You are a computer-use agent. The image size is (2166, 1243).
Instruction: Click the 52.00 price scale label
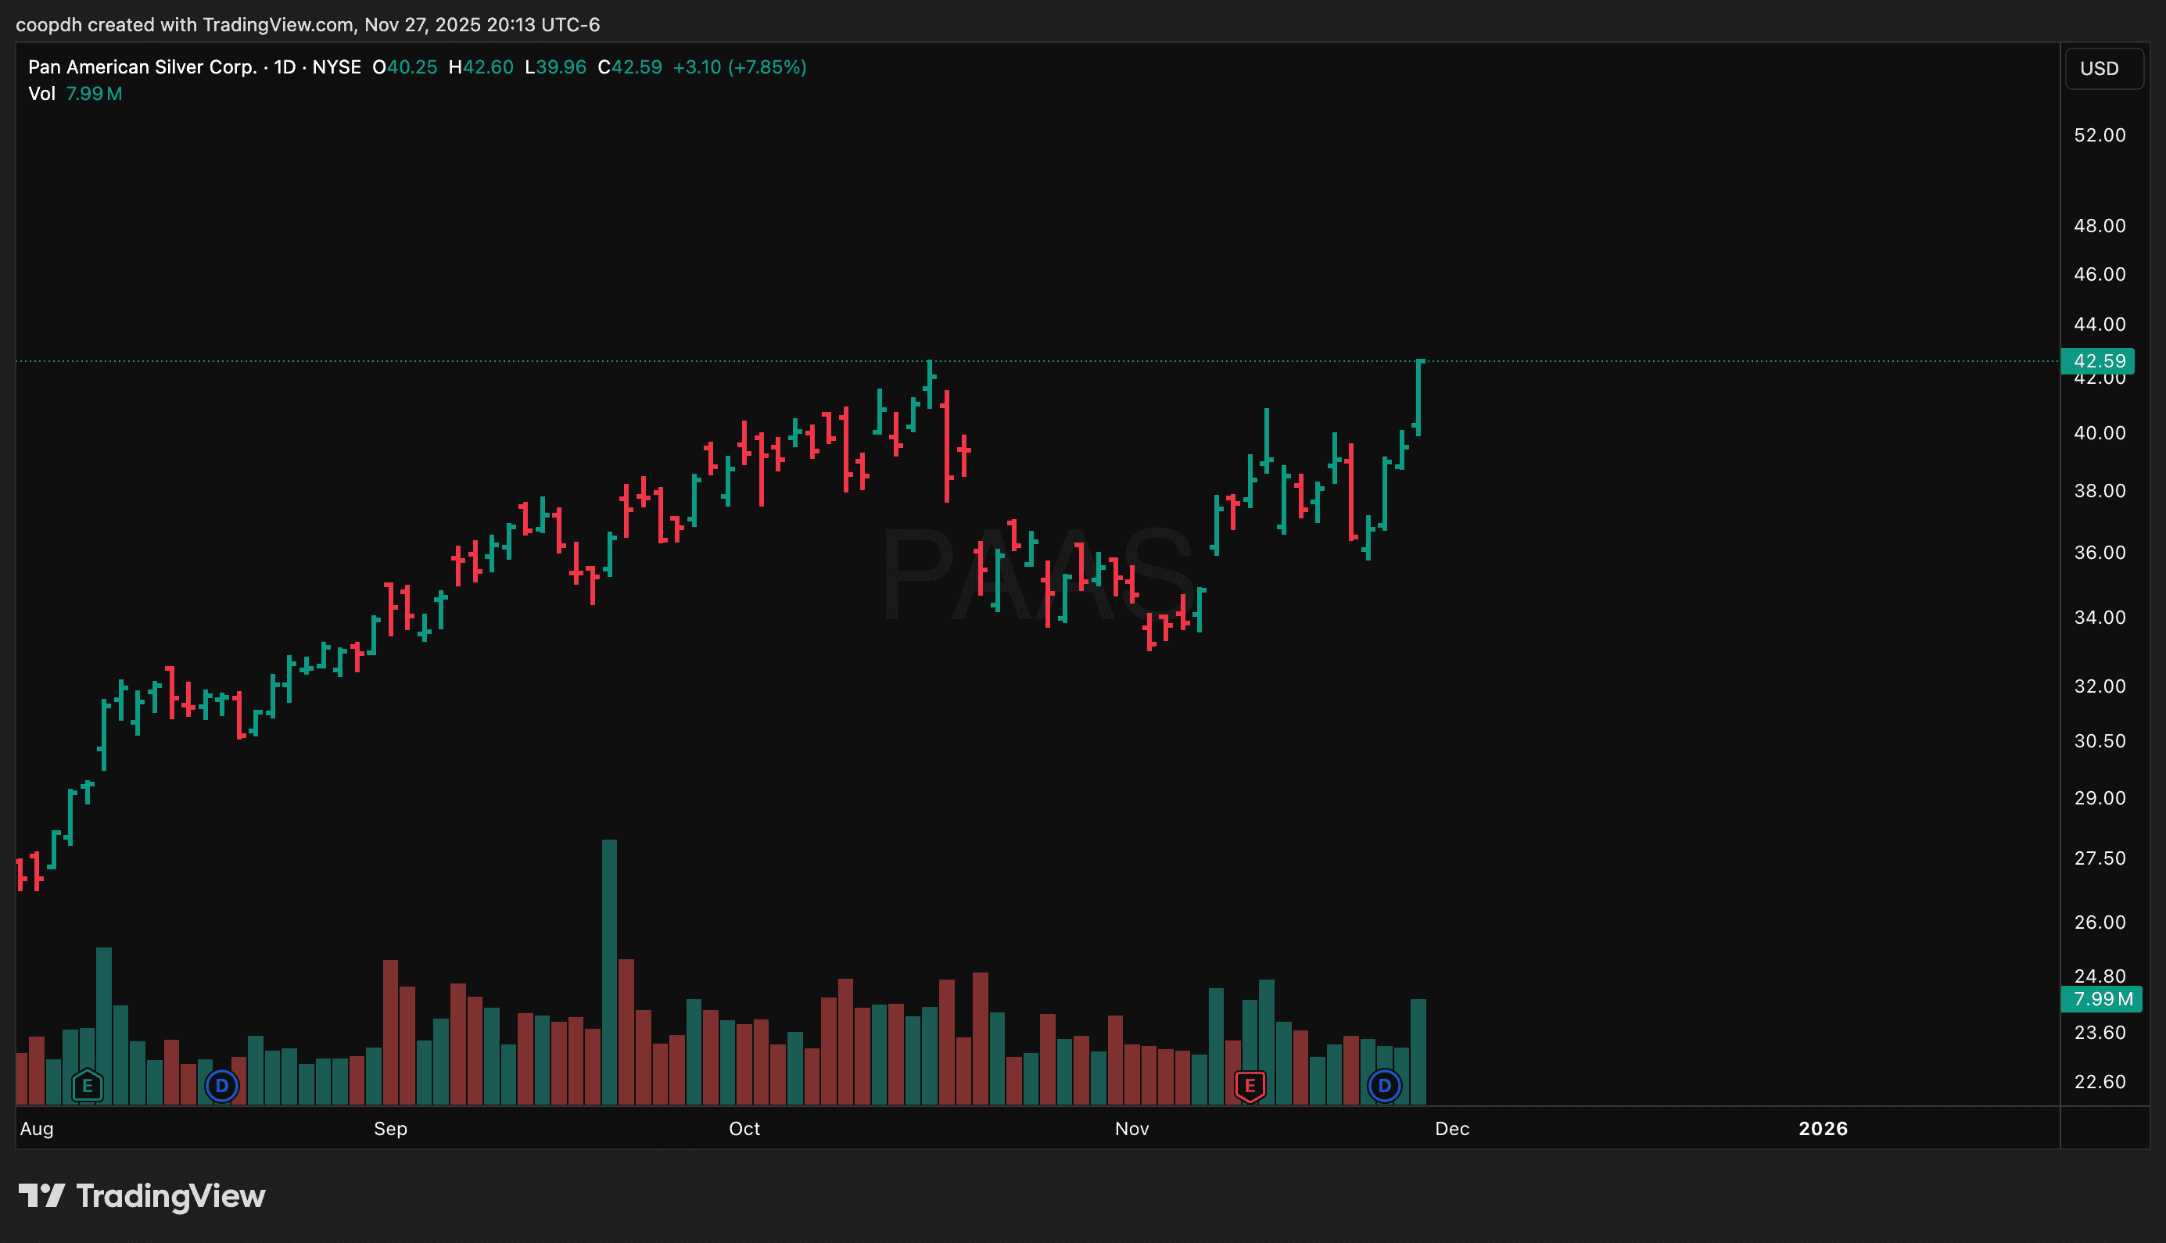pos(2099,135)
